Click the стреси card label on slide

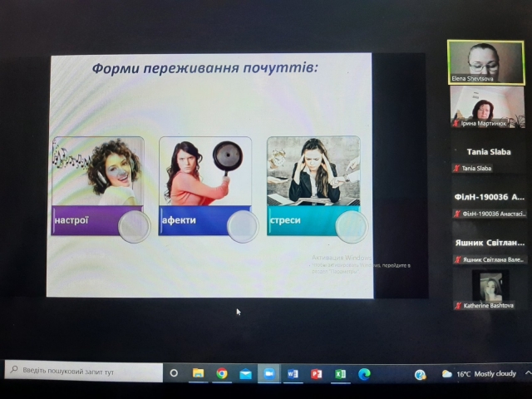(x=285, y=220)
